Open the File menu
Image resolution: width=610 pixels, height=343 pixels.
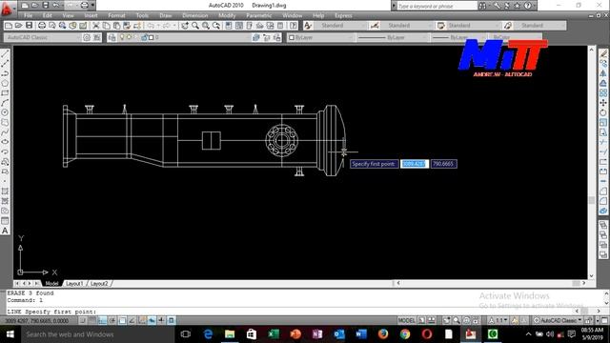click(28, 15)
